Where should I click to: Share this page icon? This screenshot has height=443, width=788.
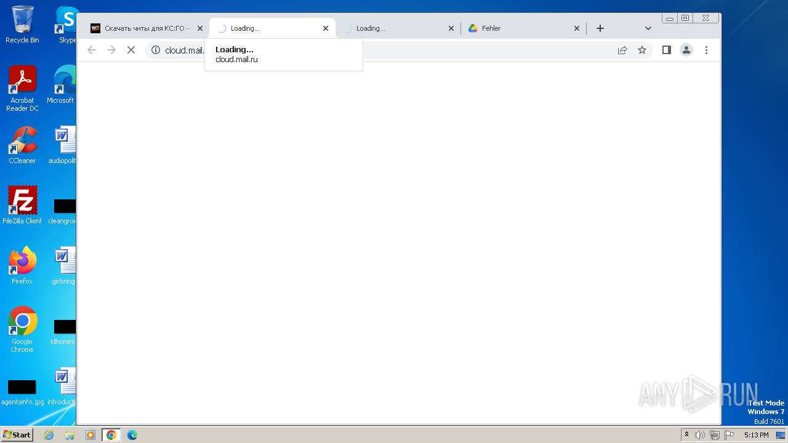pos(622,50)
